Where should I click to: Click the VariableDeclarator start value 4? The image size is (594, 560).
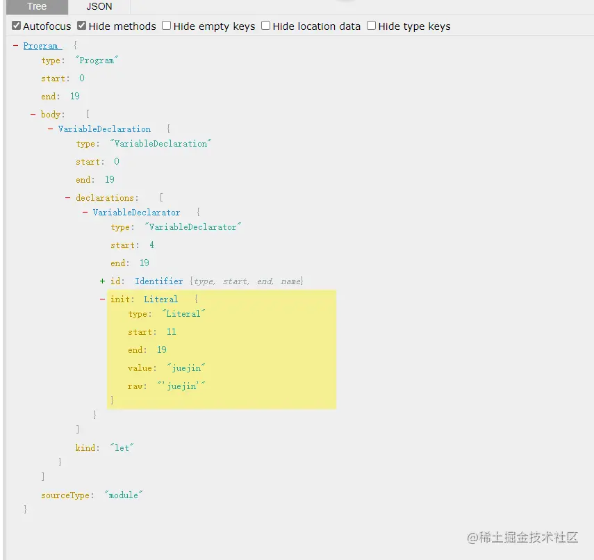point(151,245)
